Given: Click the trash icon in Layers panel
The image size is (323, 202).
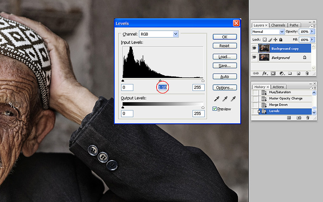Looking at the screenshot, I should coord(307,74).
